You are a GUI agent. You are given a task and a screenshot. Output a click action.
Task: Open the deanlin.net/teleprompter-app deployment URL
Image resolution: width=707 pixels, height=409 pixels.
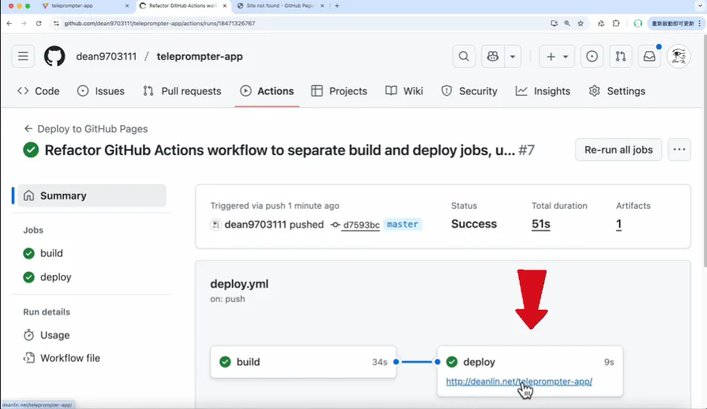[x=519, y=381]
